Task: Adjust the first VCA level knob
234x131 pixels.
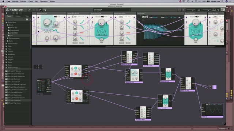Action: coord(102,23)
